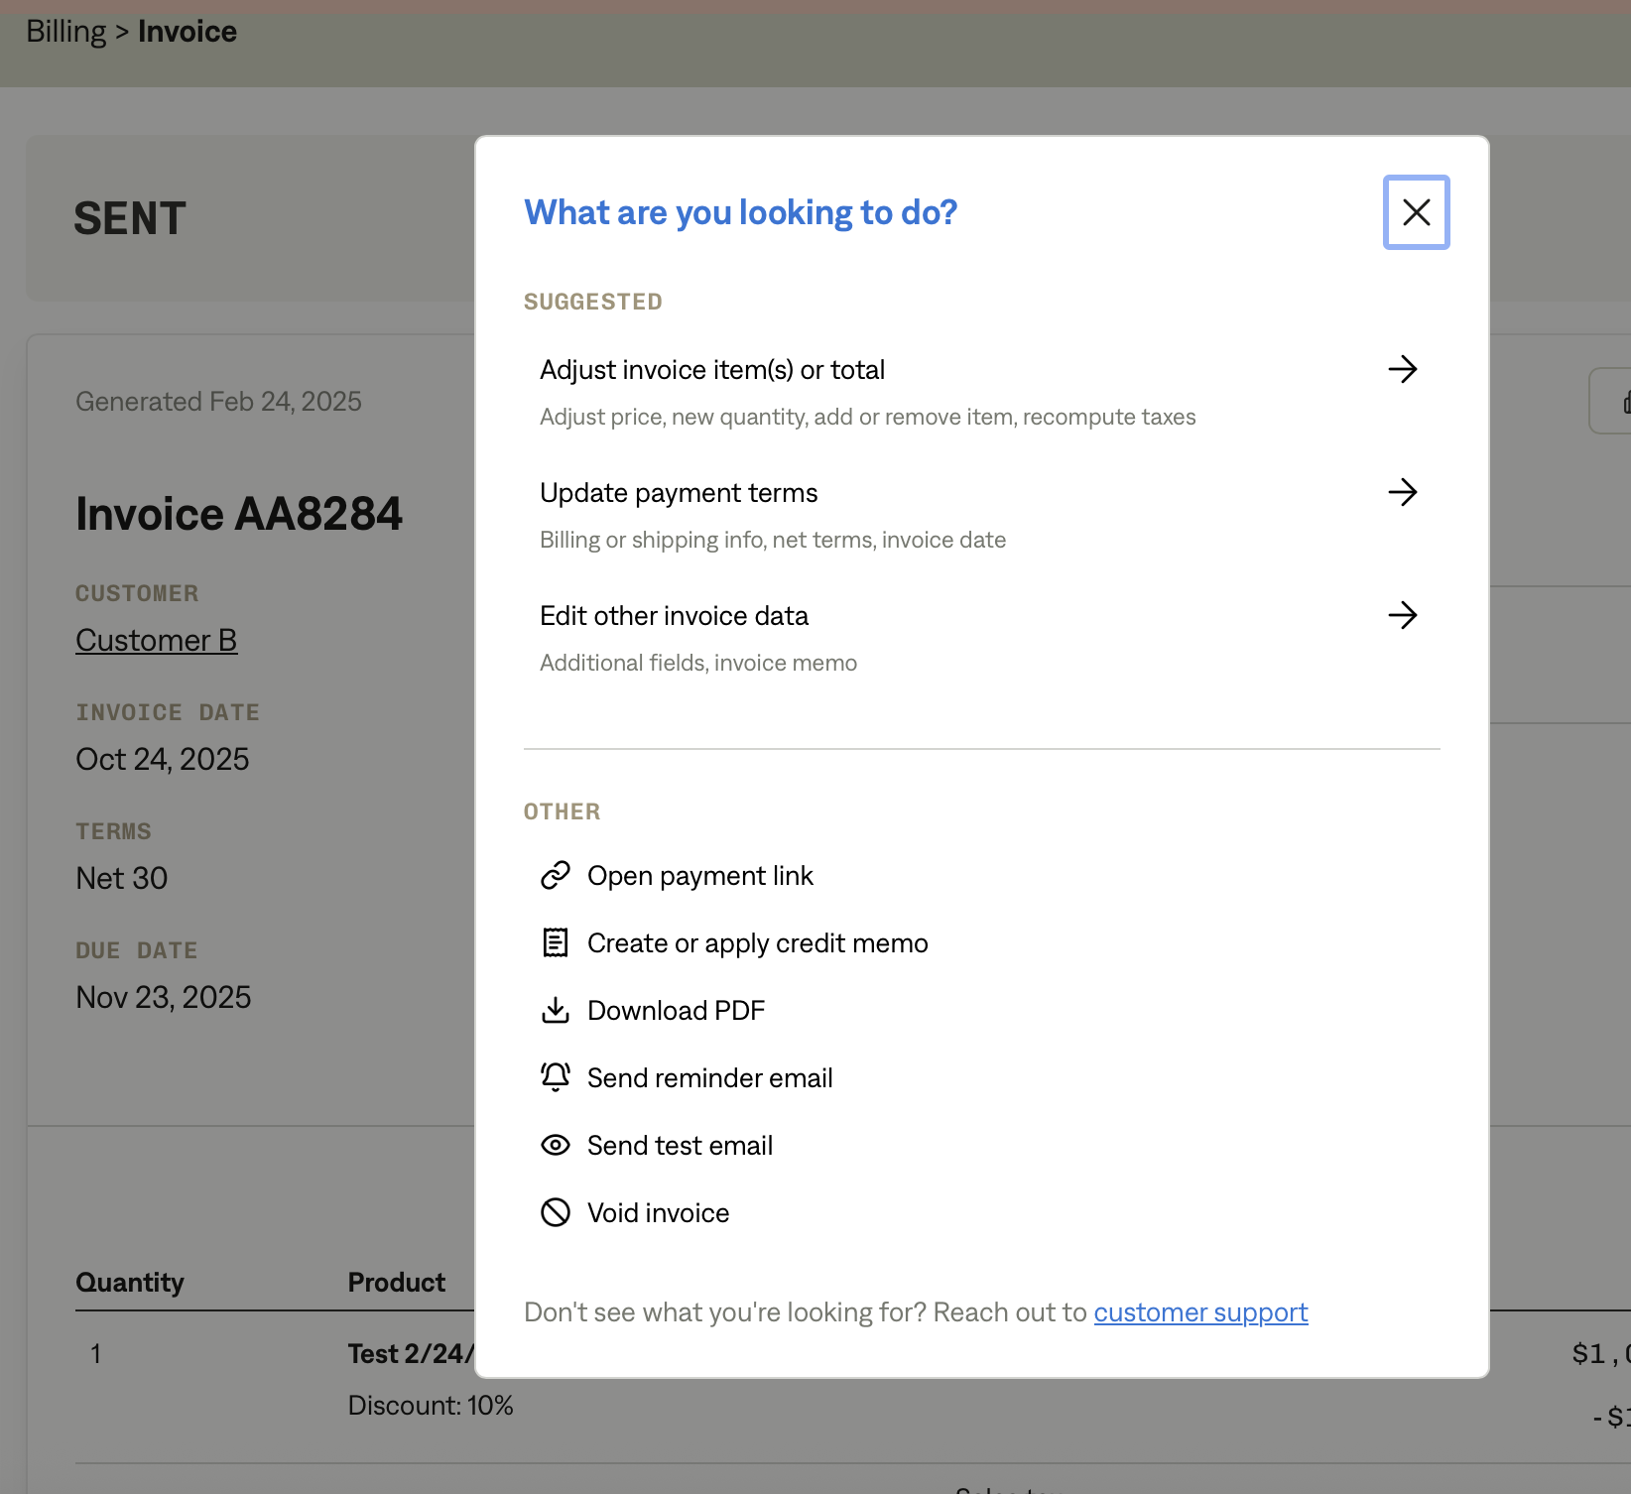Click the bell icon for reminder email
1631x1494 pixels.
click(555, 1077)
